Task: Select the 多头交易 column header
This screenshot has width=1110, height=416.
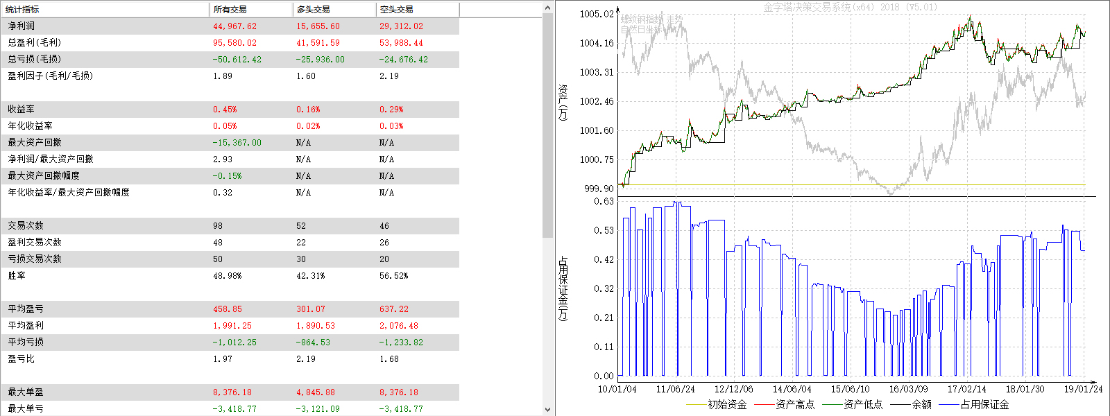Action: pyautogui.click(x=314, y=9)
